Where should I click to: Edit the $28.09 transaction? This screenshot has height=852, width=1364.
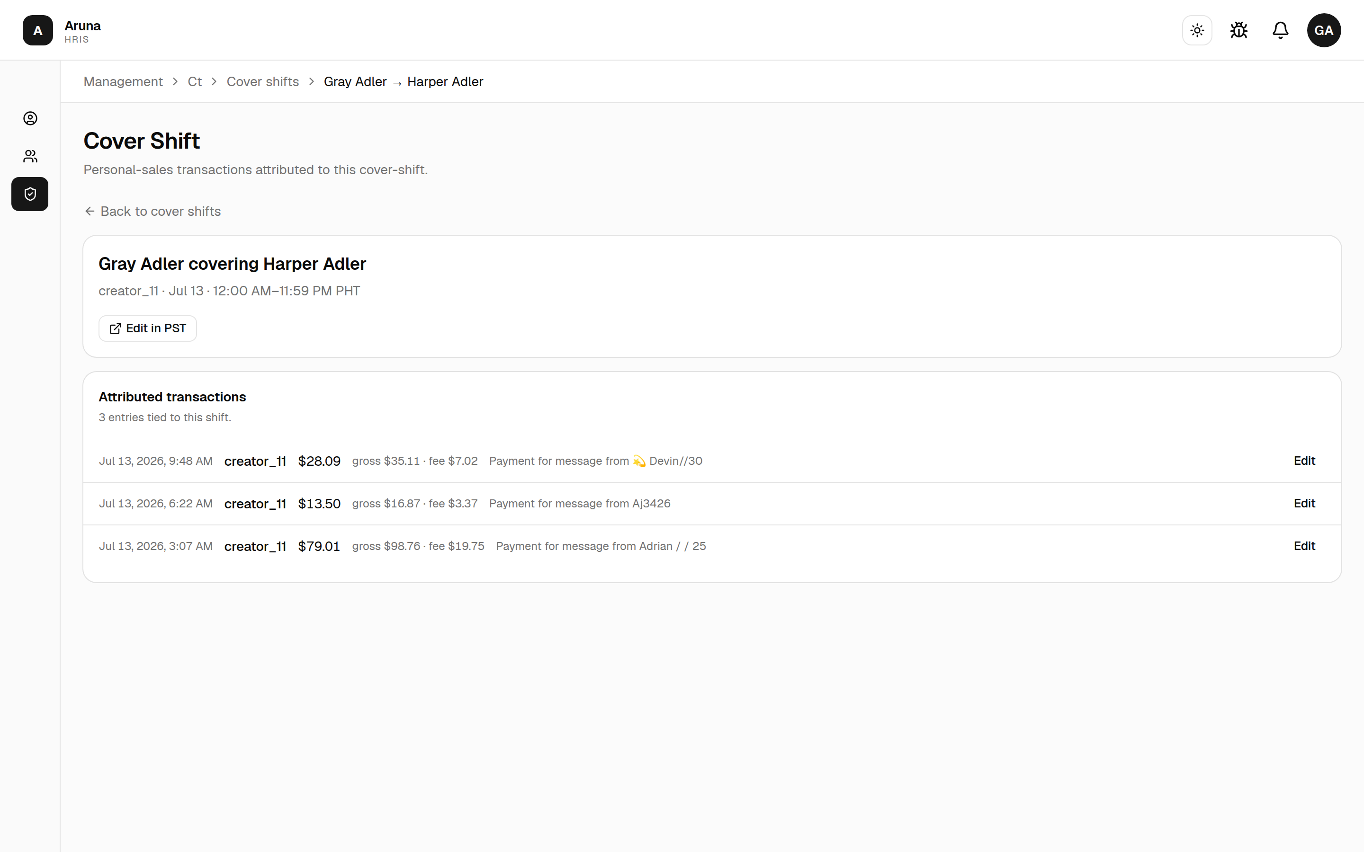(1304, 461)
